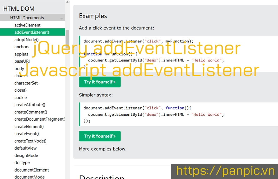
Task: Click the HTML DOM sidebar title
Action: [x=19, y=9]
